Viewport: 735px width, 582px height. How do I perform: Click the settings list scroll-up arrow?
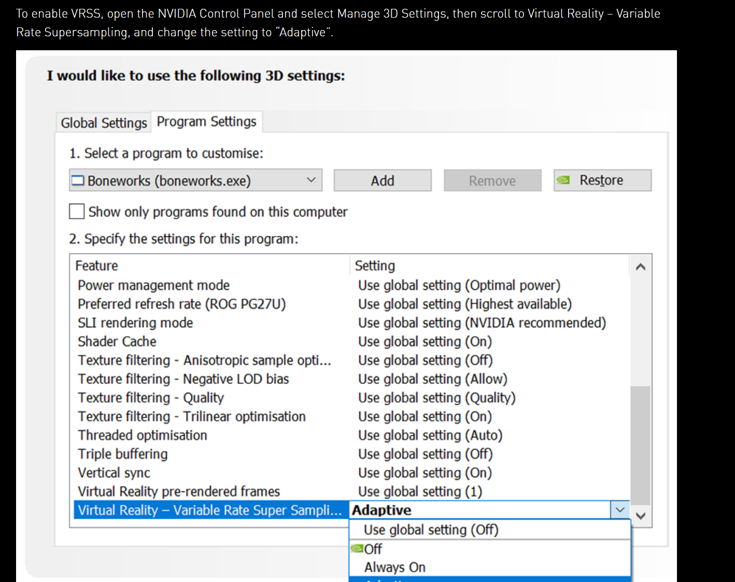point(641,266)
